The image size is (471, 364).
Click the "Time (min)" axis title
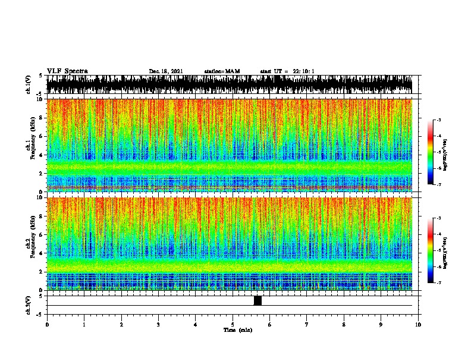point(238,330)
